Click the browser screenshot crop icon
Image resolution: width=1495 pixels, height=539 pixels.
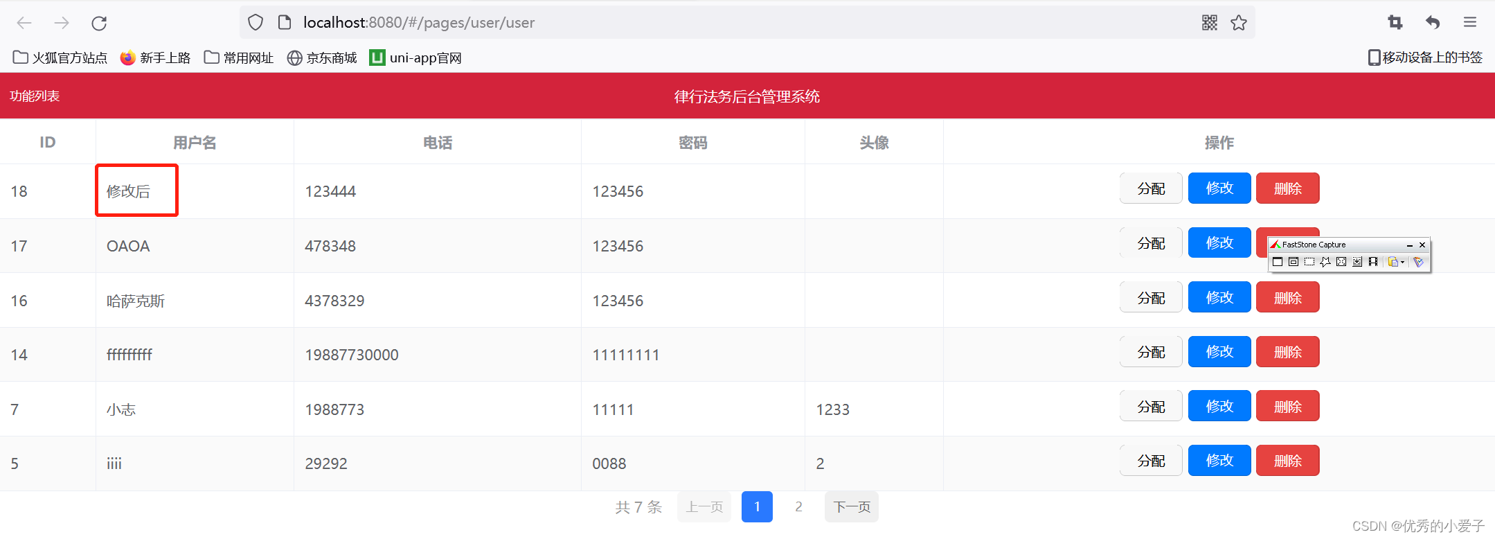(1395, 23)
